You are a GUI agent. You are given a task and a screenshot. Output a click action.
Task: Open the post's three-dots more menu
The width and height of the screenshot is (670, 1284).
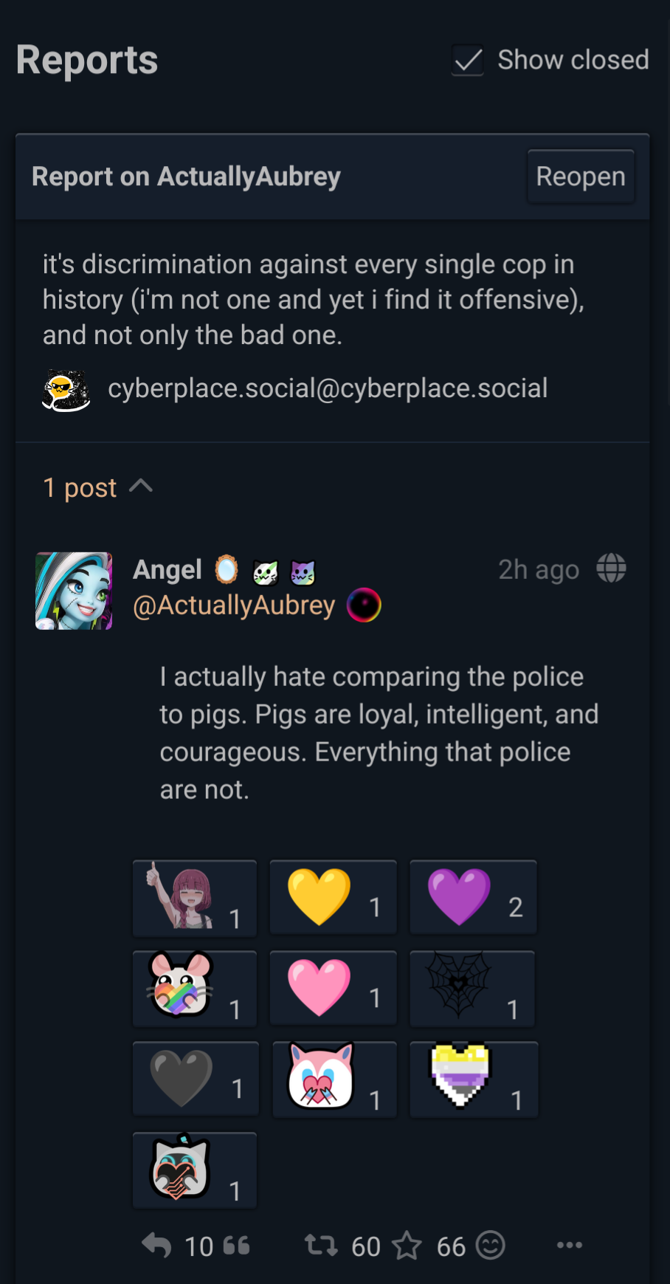point(570,1246)
